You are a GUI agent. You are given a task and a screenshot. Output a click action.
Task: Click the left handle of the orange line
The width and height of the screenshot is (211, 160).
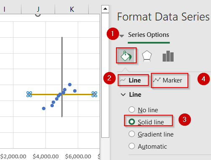coord(29,94)
